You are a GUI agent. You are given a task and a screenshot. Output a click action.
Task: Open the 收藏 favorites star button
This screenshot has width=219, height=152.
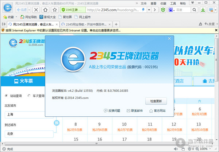point(8,17)
